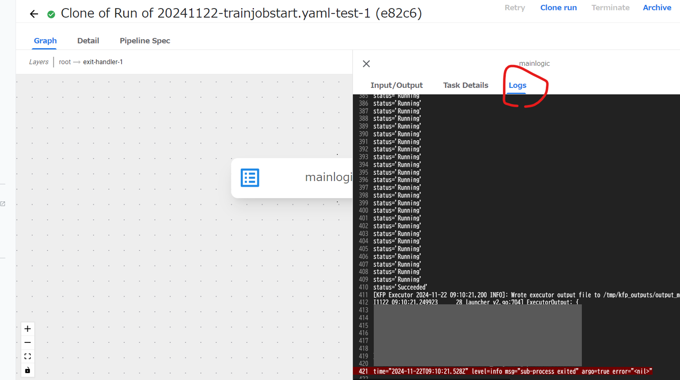This screenshot has height=380, width=680.
Task: Open the Pipeline Spec tab
Action: click(x=145, y=40)
